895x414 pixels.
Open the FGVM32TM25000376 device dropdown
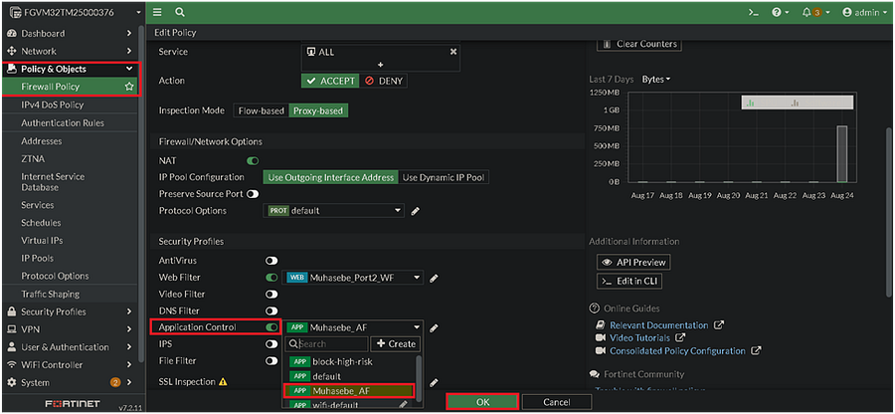73,12
